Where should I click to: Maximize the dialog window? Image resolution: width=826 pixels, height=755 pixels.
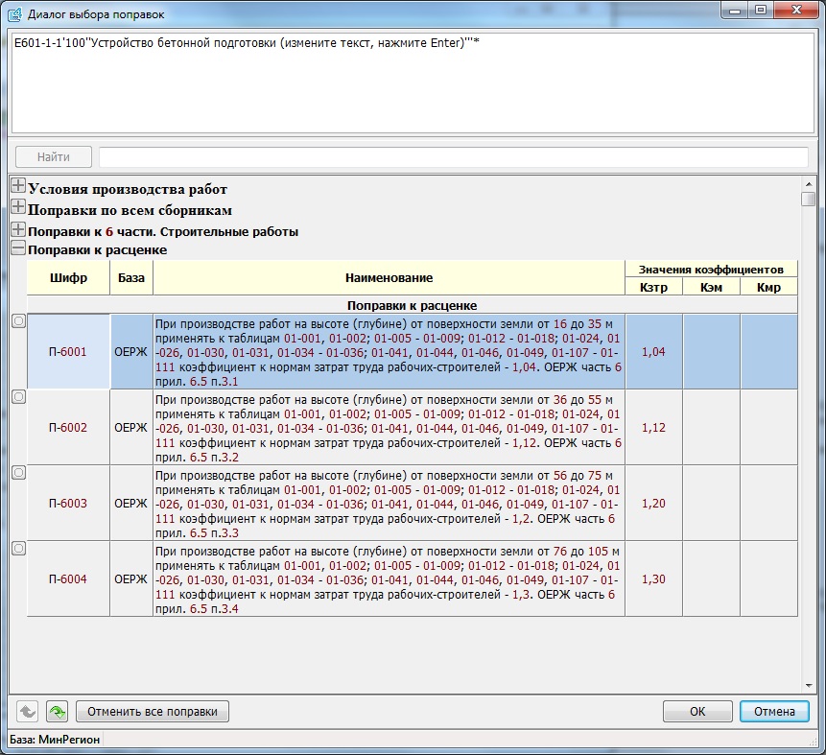pos(759,12)
